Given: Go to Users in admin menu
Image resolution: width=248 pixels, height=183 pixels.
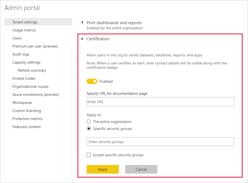Looking at the screenshot, I should point(17,38).
